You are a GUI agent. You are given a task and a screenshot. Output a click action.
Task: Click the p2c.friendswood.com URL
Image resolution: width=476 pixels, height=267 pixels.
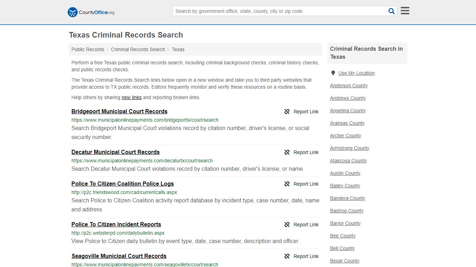coord(124,192)
